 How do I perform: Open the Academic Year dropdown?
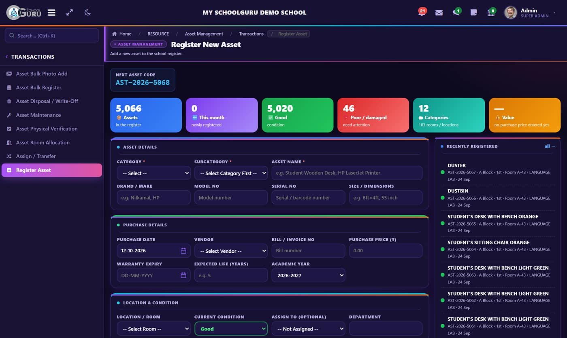[308, 275]
